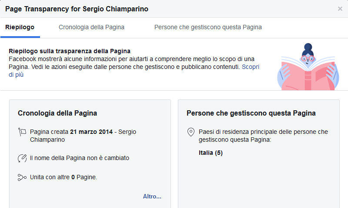Click the Unita con altre 0 Pagine text
This screenshot has width=348, height=208.
pyautogui.click(x=64, y=177)
